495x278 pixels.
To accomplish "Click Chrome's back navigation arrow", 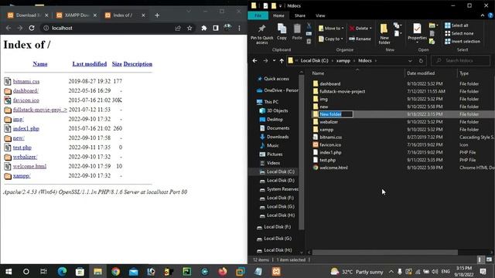I will tap(9, 28).
